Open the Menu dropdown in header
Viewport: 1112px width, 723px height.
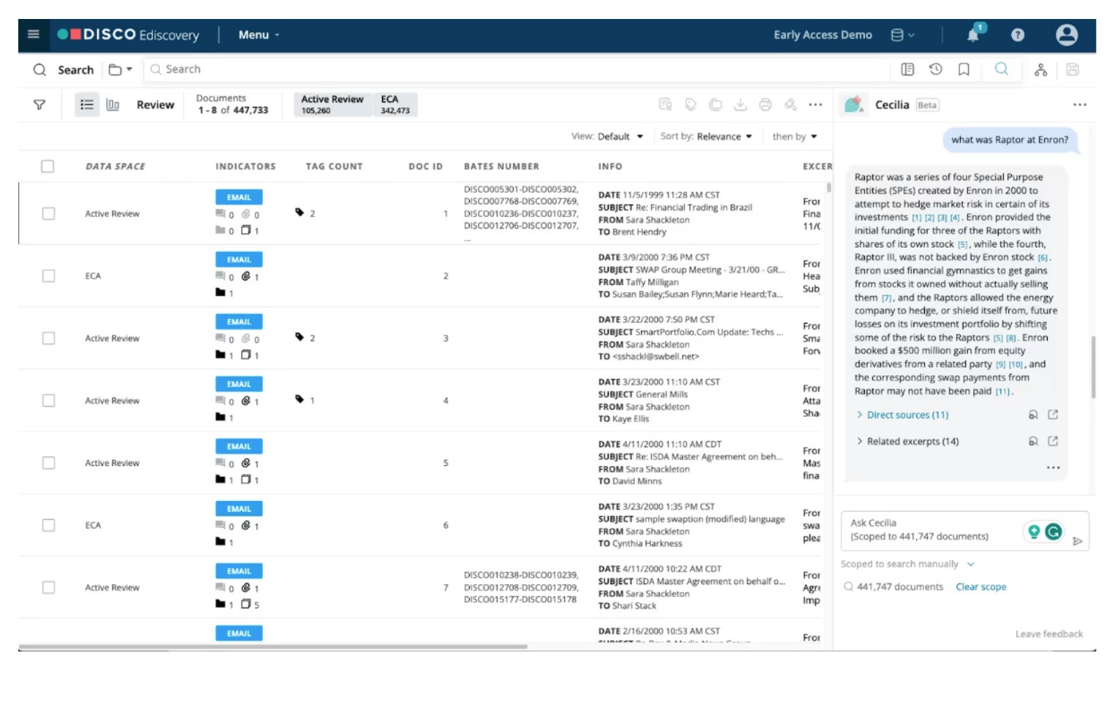pyautogui.click(x=259, y=34)
